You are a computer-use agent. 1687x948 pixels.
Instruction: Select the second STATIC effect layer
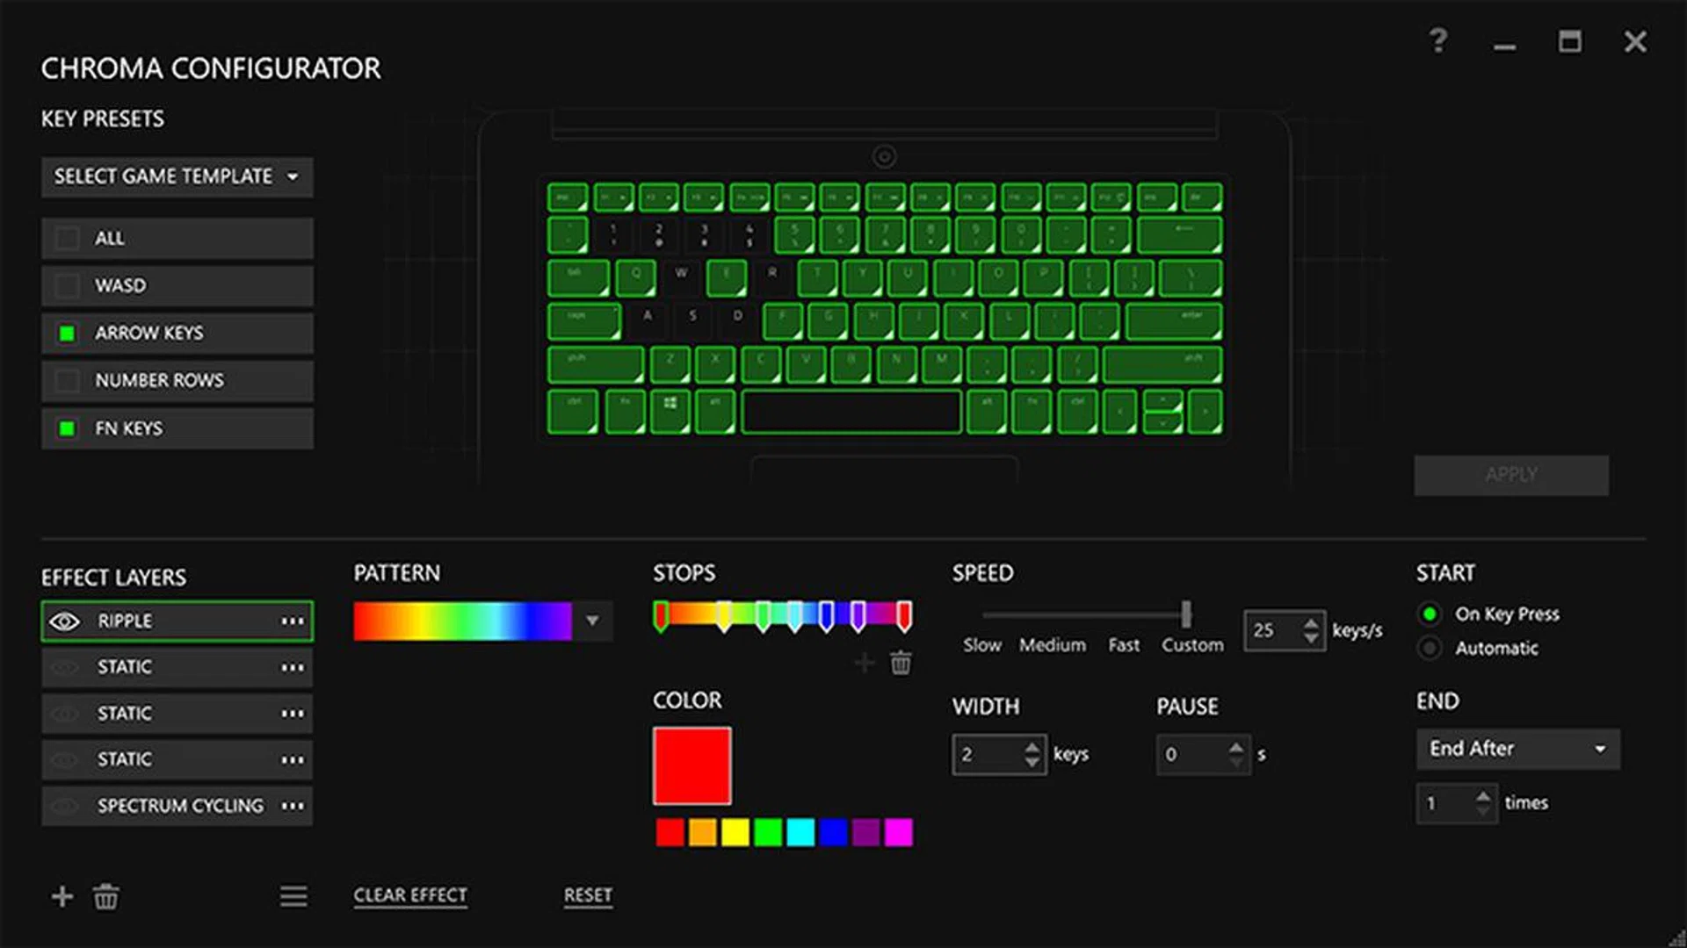[x=177, y=714]
